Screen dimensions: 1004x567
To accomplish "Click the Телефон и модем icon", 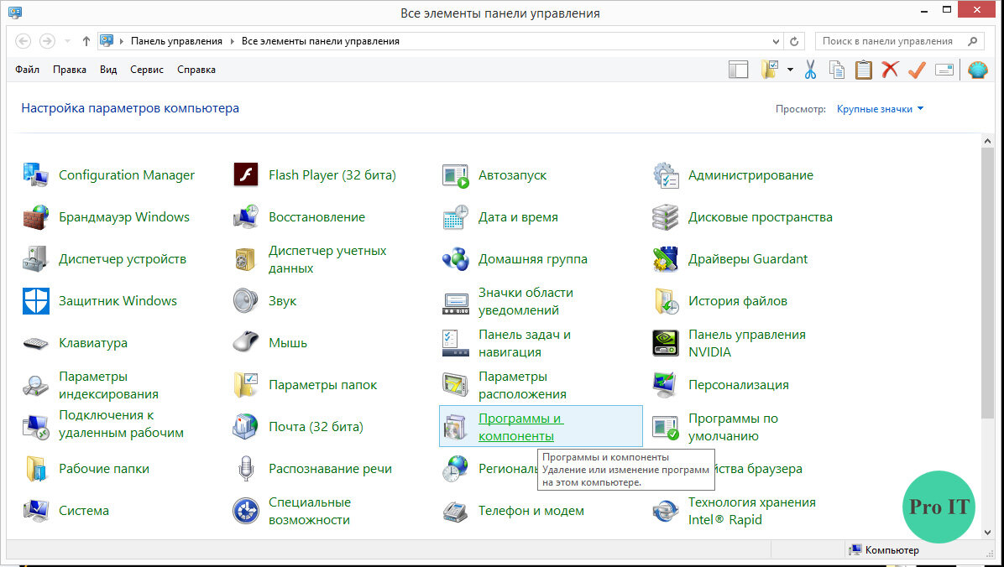I will tap(455, 511).
